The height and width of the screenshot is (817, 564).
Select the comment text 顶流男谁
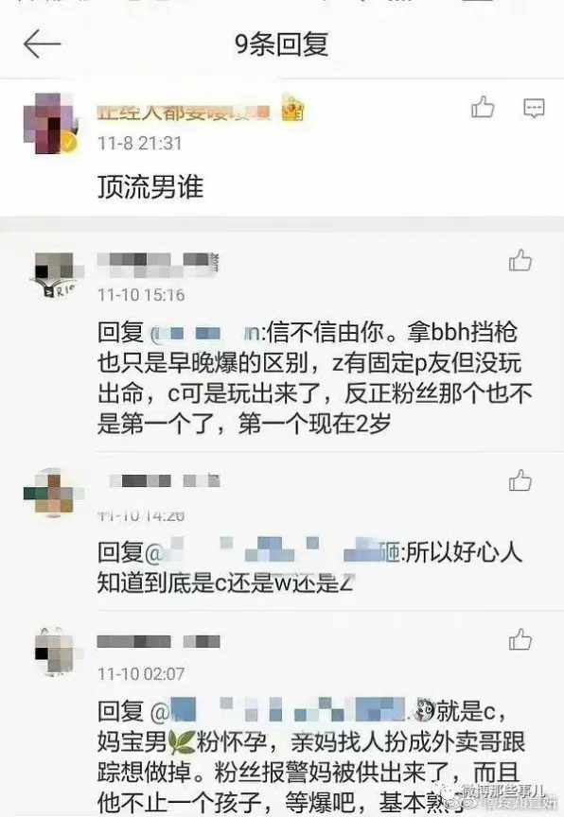click(150, 186)
